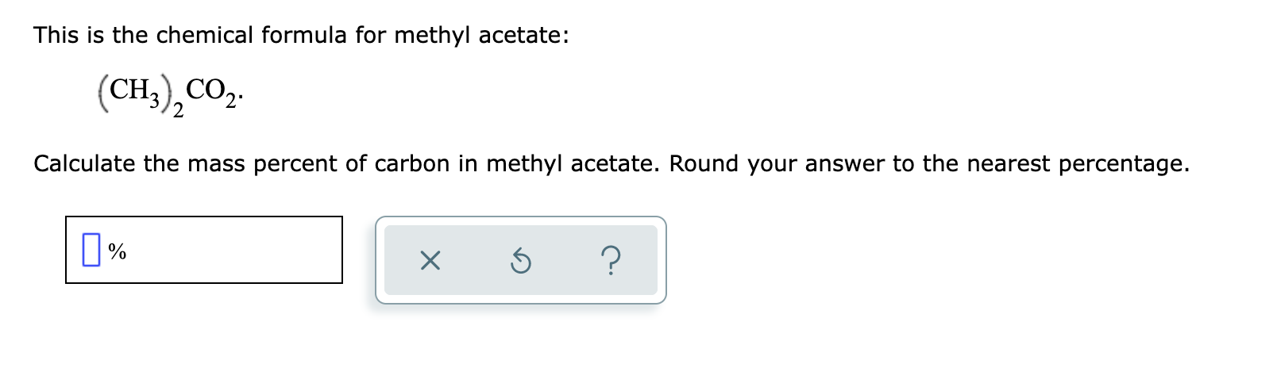Open help with the question mark icon
This screenshot has height=387, width=1277.
(x=610, y=260)
